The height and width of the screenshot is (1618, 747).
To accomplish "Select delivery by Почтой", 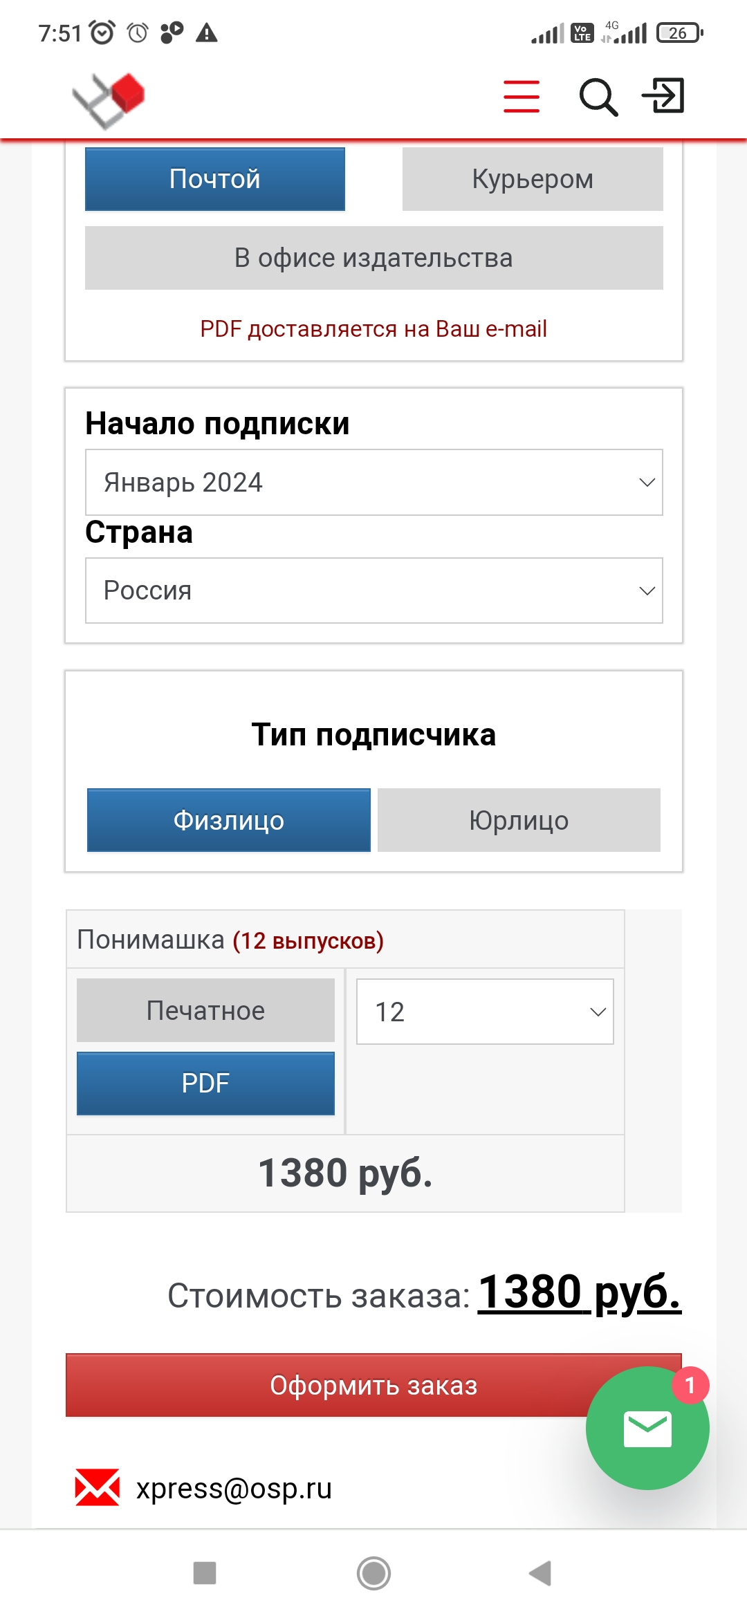I will [x=215, y=179].
